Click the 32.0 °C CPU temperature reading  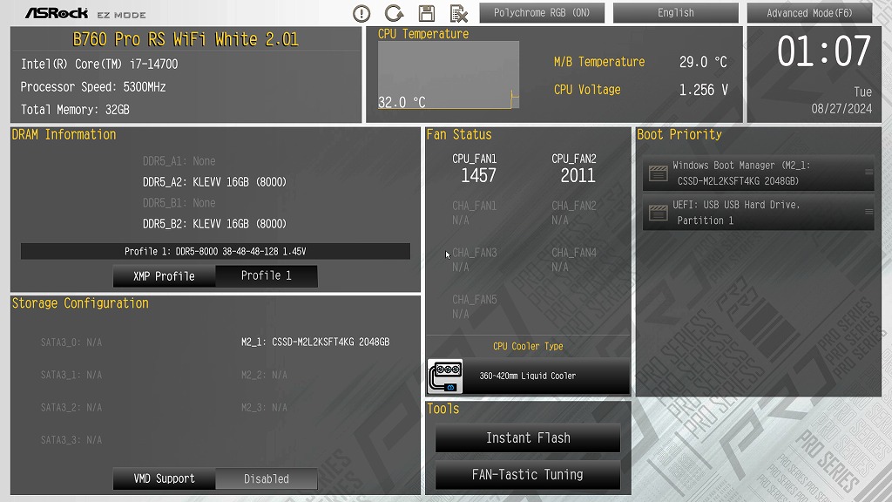pos(402,103)
